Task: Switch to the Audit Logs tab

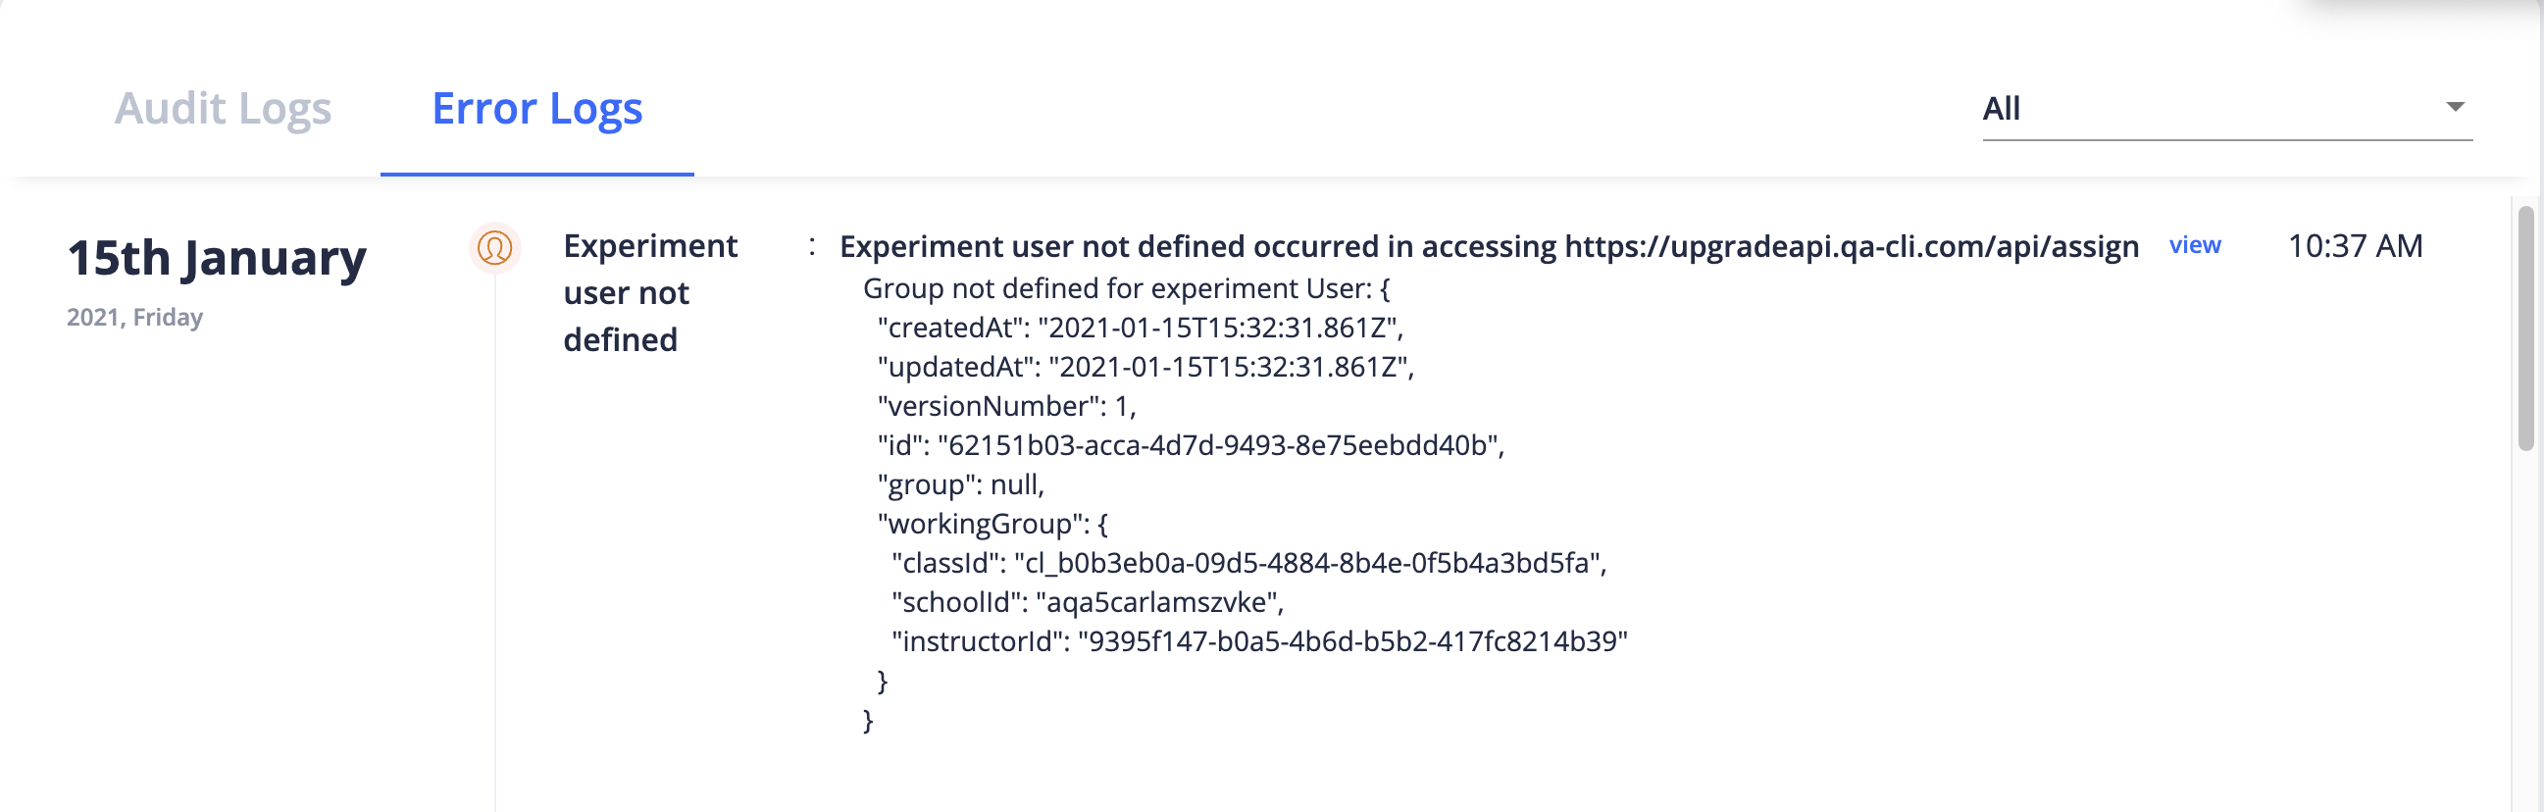Action: click(x=223, y=109)
